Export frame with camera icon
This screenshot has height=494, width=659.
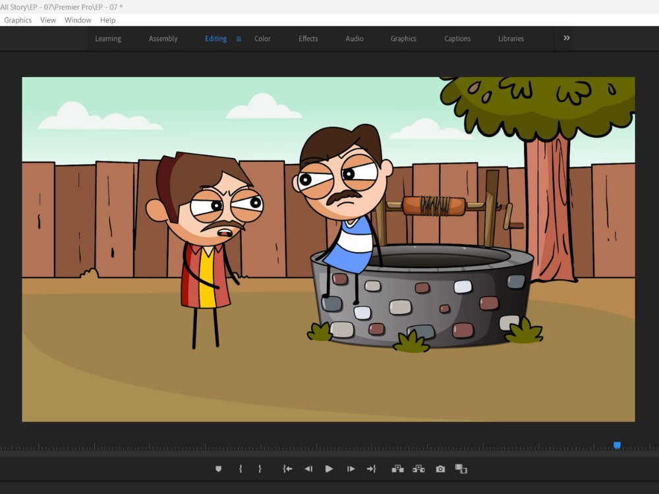coord(440,469)
